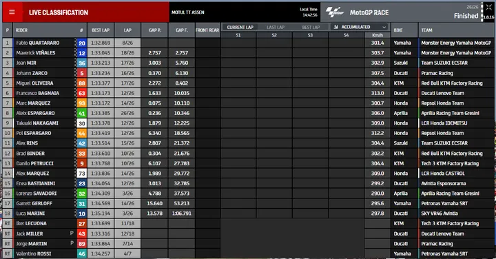Viewport: 496px width, 259px height.
Task: Click the LAP column header
Action: click(127, 30)
